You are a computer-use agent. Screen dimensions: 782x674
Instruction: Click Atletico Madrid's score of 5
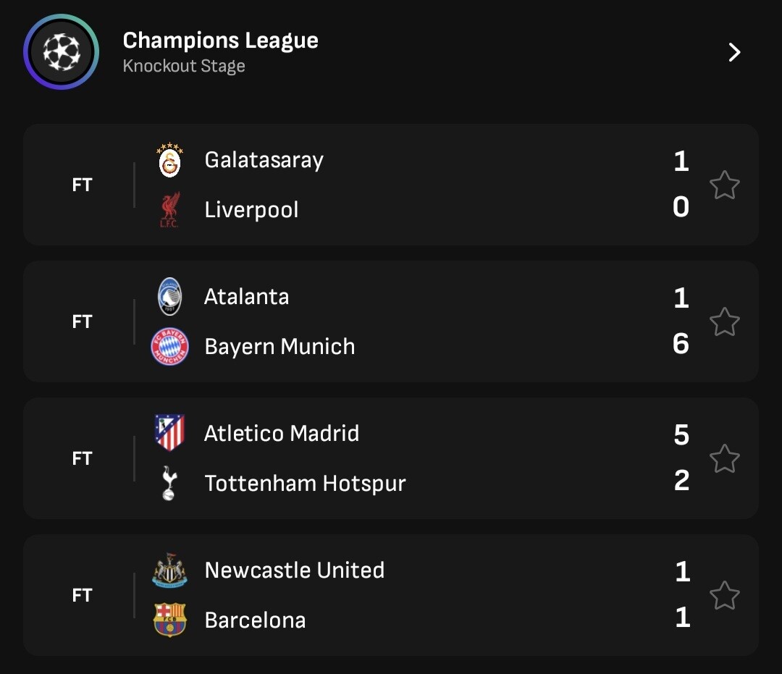(x=681, y=434)
